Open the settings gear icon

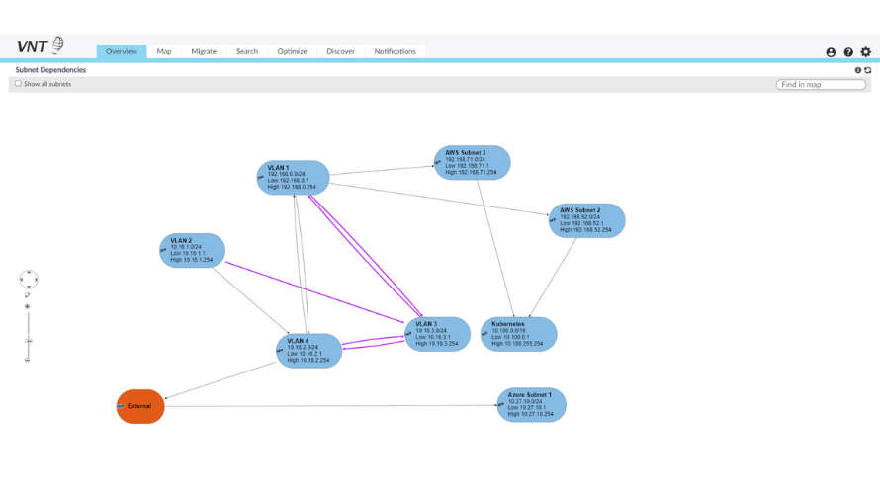[866, 52]
